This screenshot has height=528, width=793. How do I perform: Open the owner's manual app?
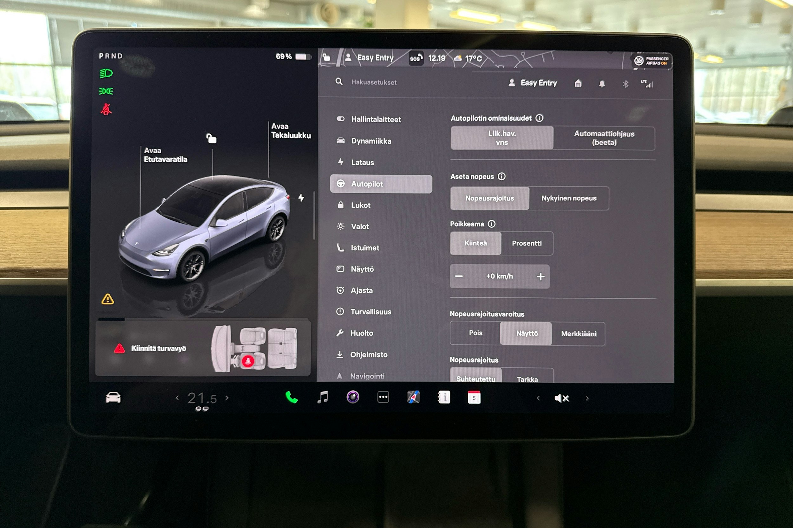pos(444,398)
